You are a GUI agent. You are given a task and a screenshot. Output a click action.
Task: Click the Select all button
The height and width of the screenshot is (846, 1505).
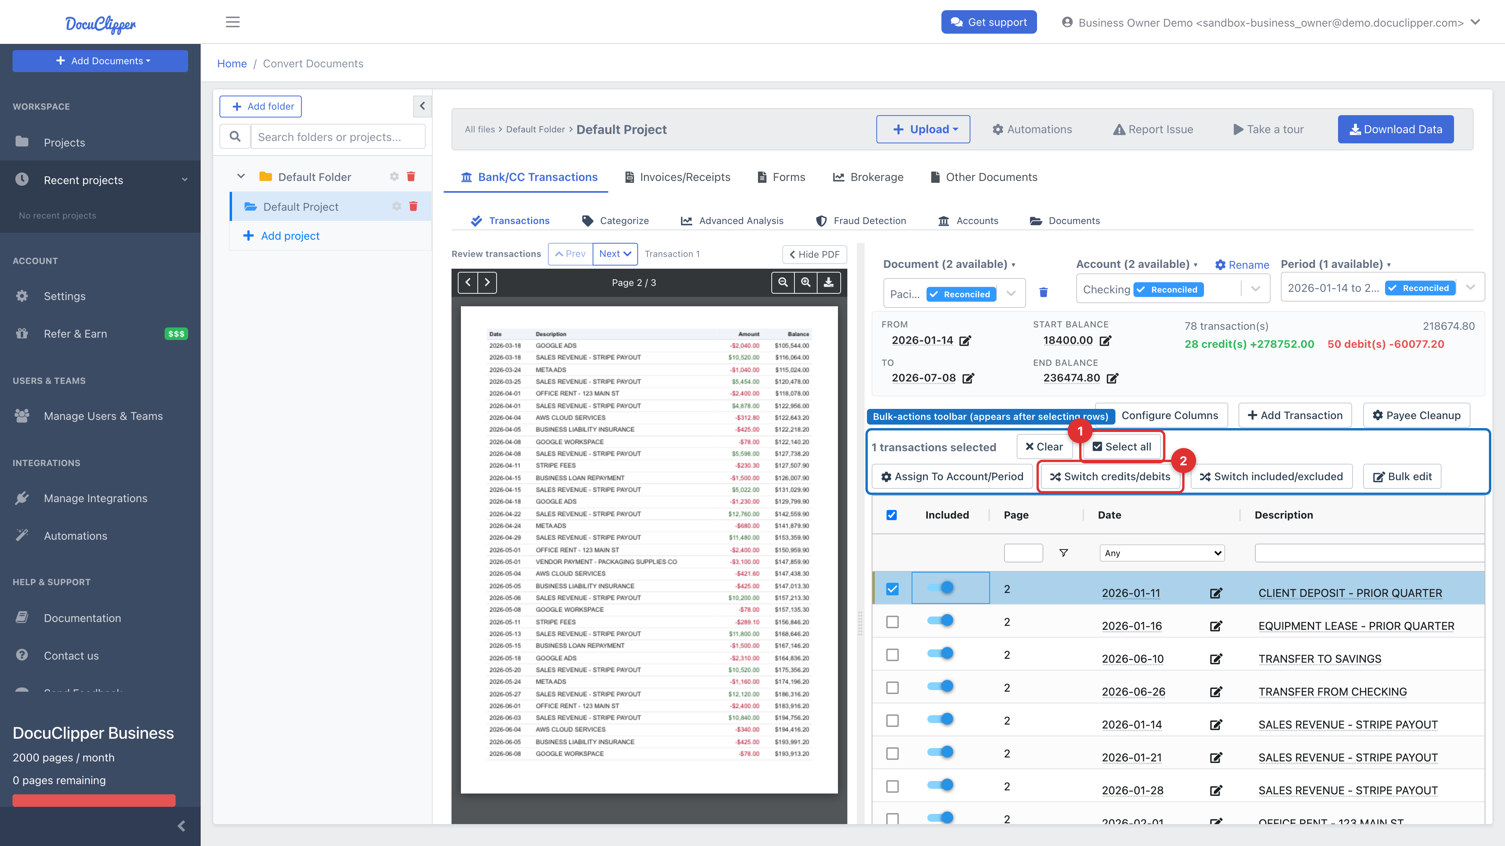click(1122, 446)
